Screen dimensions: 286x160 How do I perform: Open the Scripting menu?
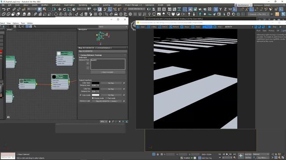tap(106, 5)
